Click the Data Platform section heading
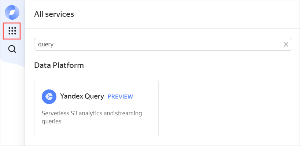The image size is (300, 146). tap(59, 65)
